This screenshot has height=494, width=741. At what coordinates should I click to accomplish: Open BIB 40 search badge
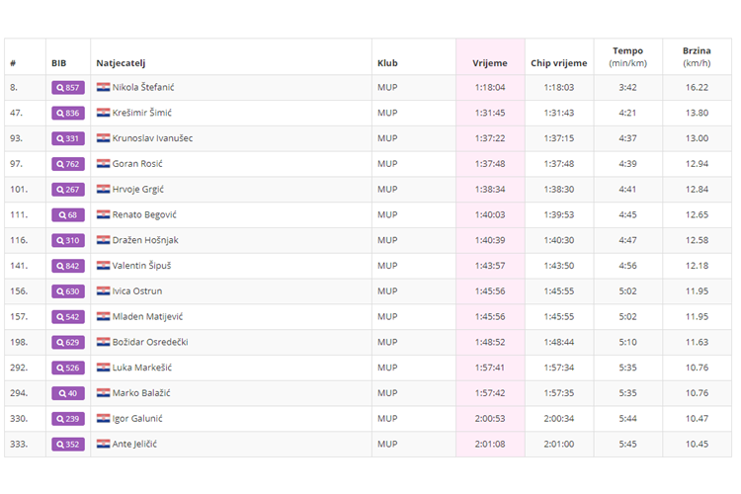68,393
